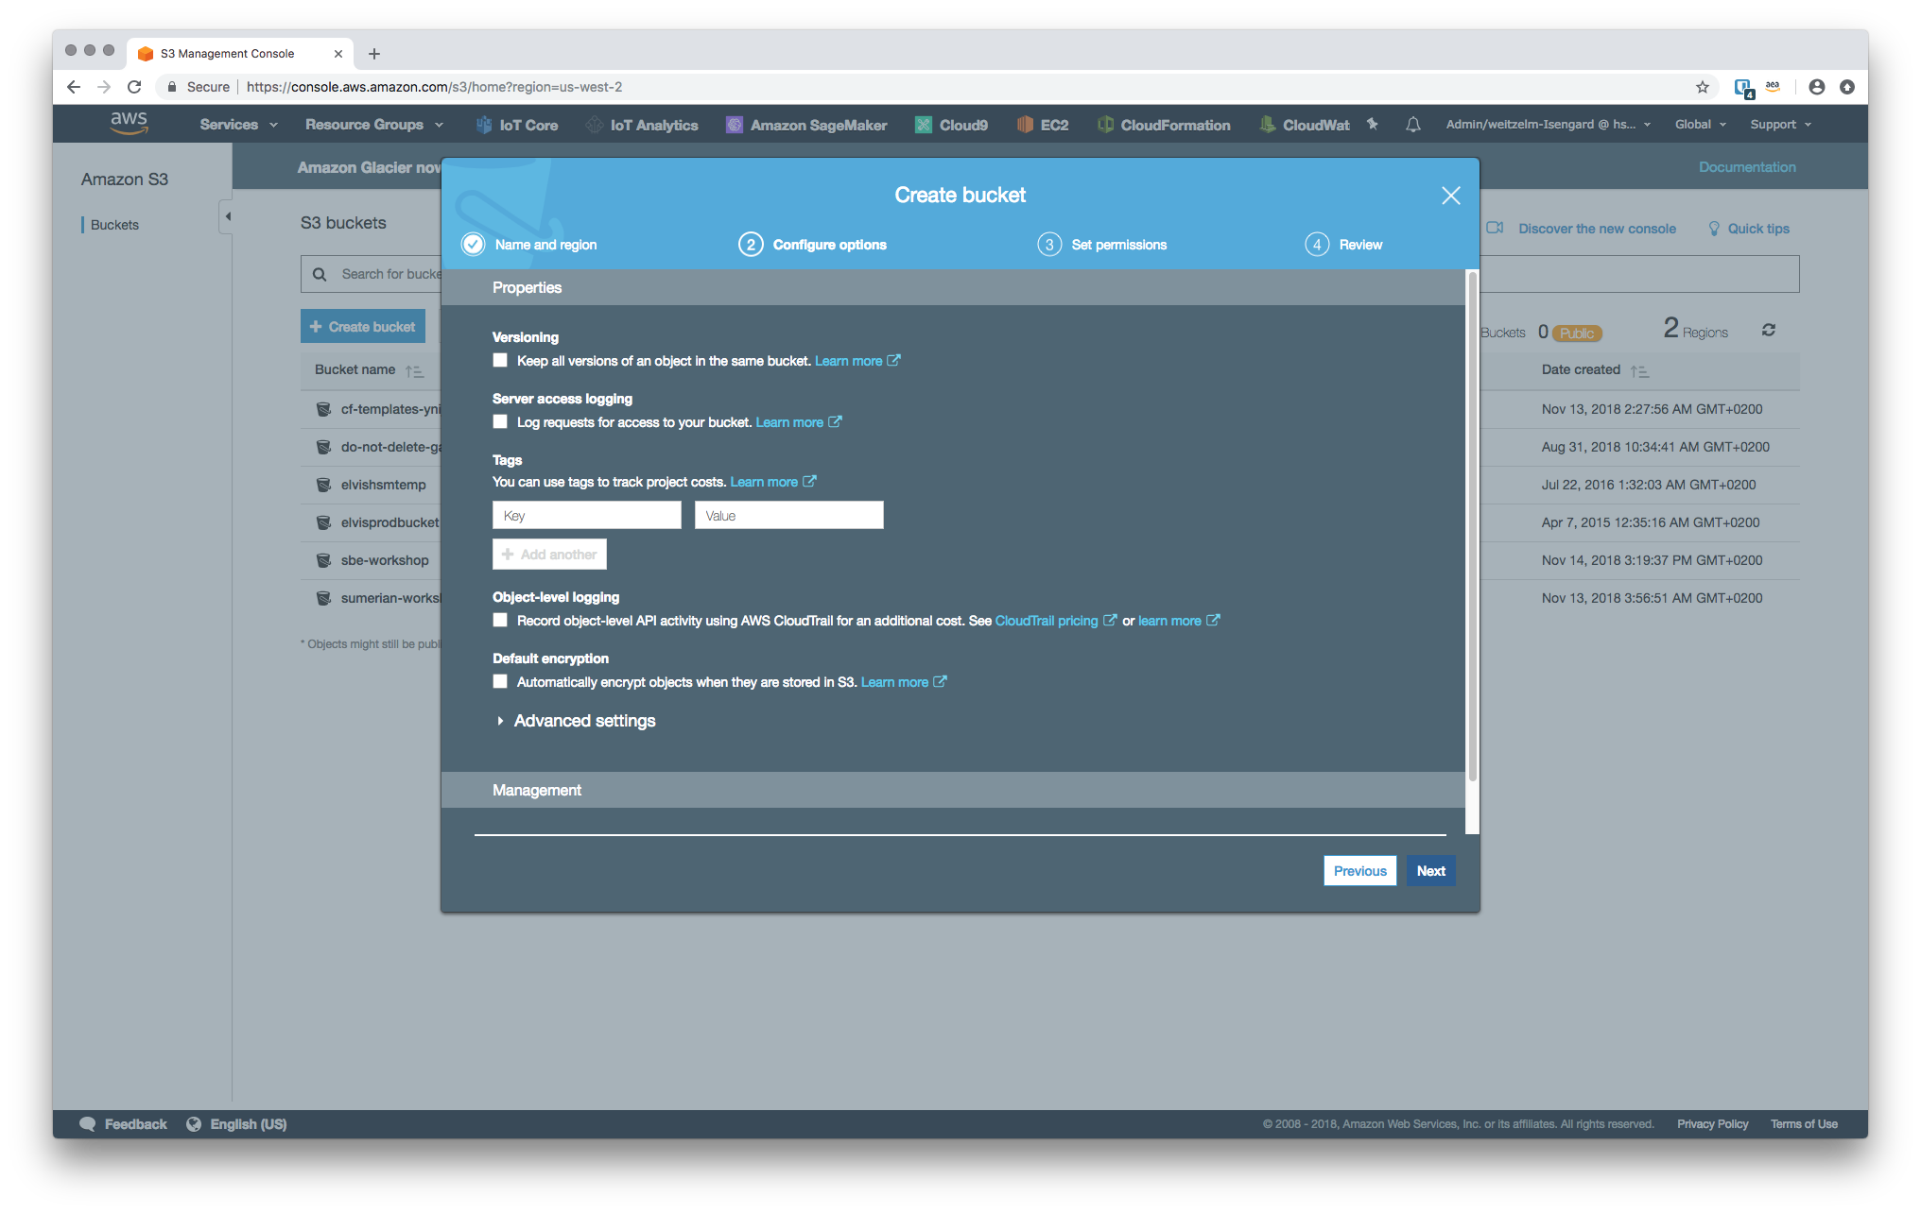
Task: Click the AWS logo home icon
Action: [x=129, y=123]
